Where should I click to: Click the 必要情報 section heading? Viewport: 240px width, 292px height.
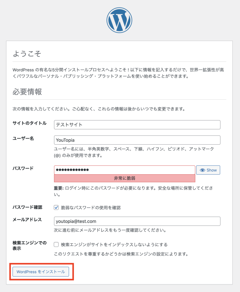pos(27,92)
